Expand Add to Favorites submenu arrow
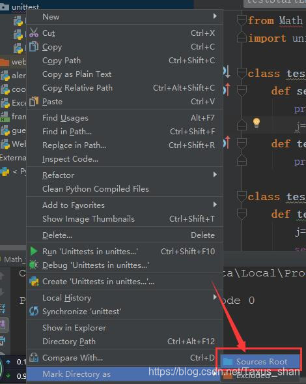 coord(215,205)
